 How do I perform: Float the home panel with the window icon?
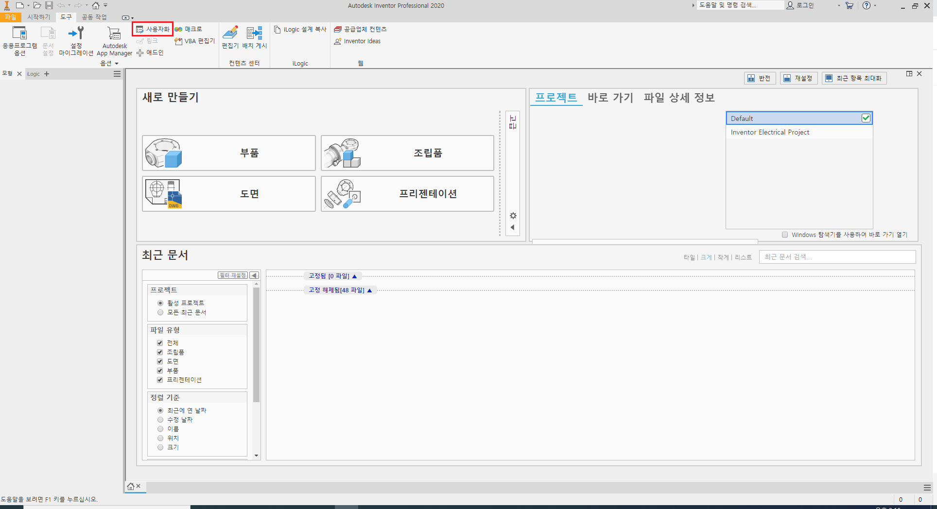[x=909, y=74]
